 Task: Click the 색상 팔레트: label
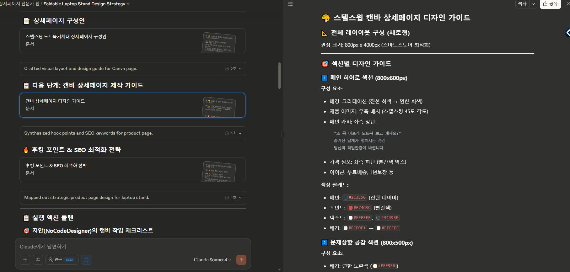pos(335,185)
